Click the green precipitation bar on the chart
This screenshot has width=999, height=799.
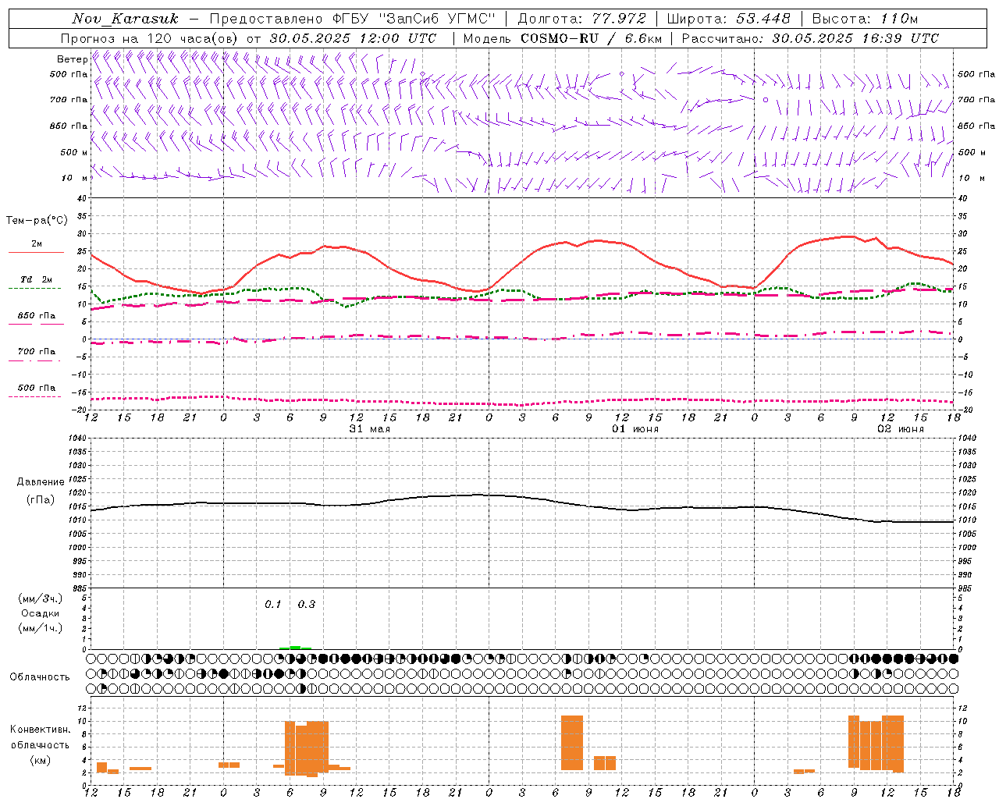(x=295, y=647)
